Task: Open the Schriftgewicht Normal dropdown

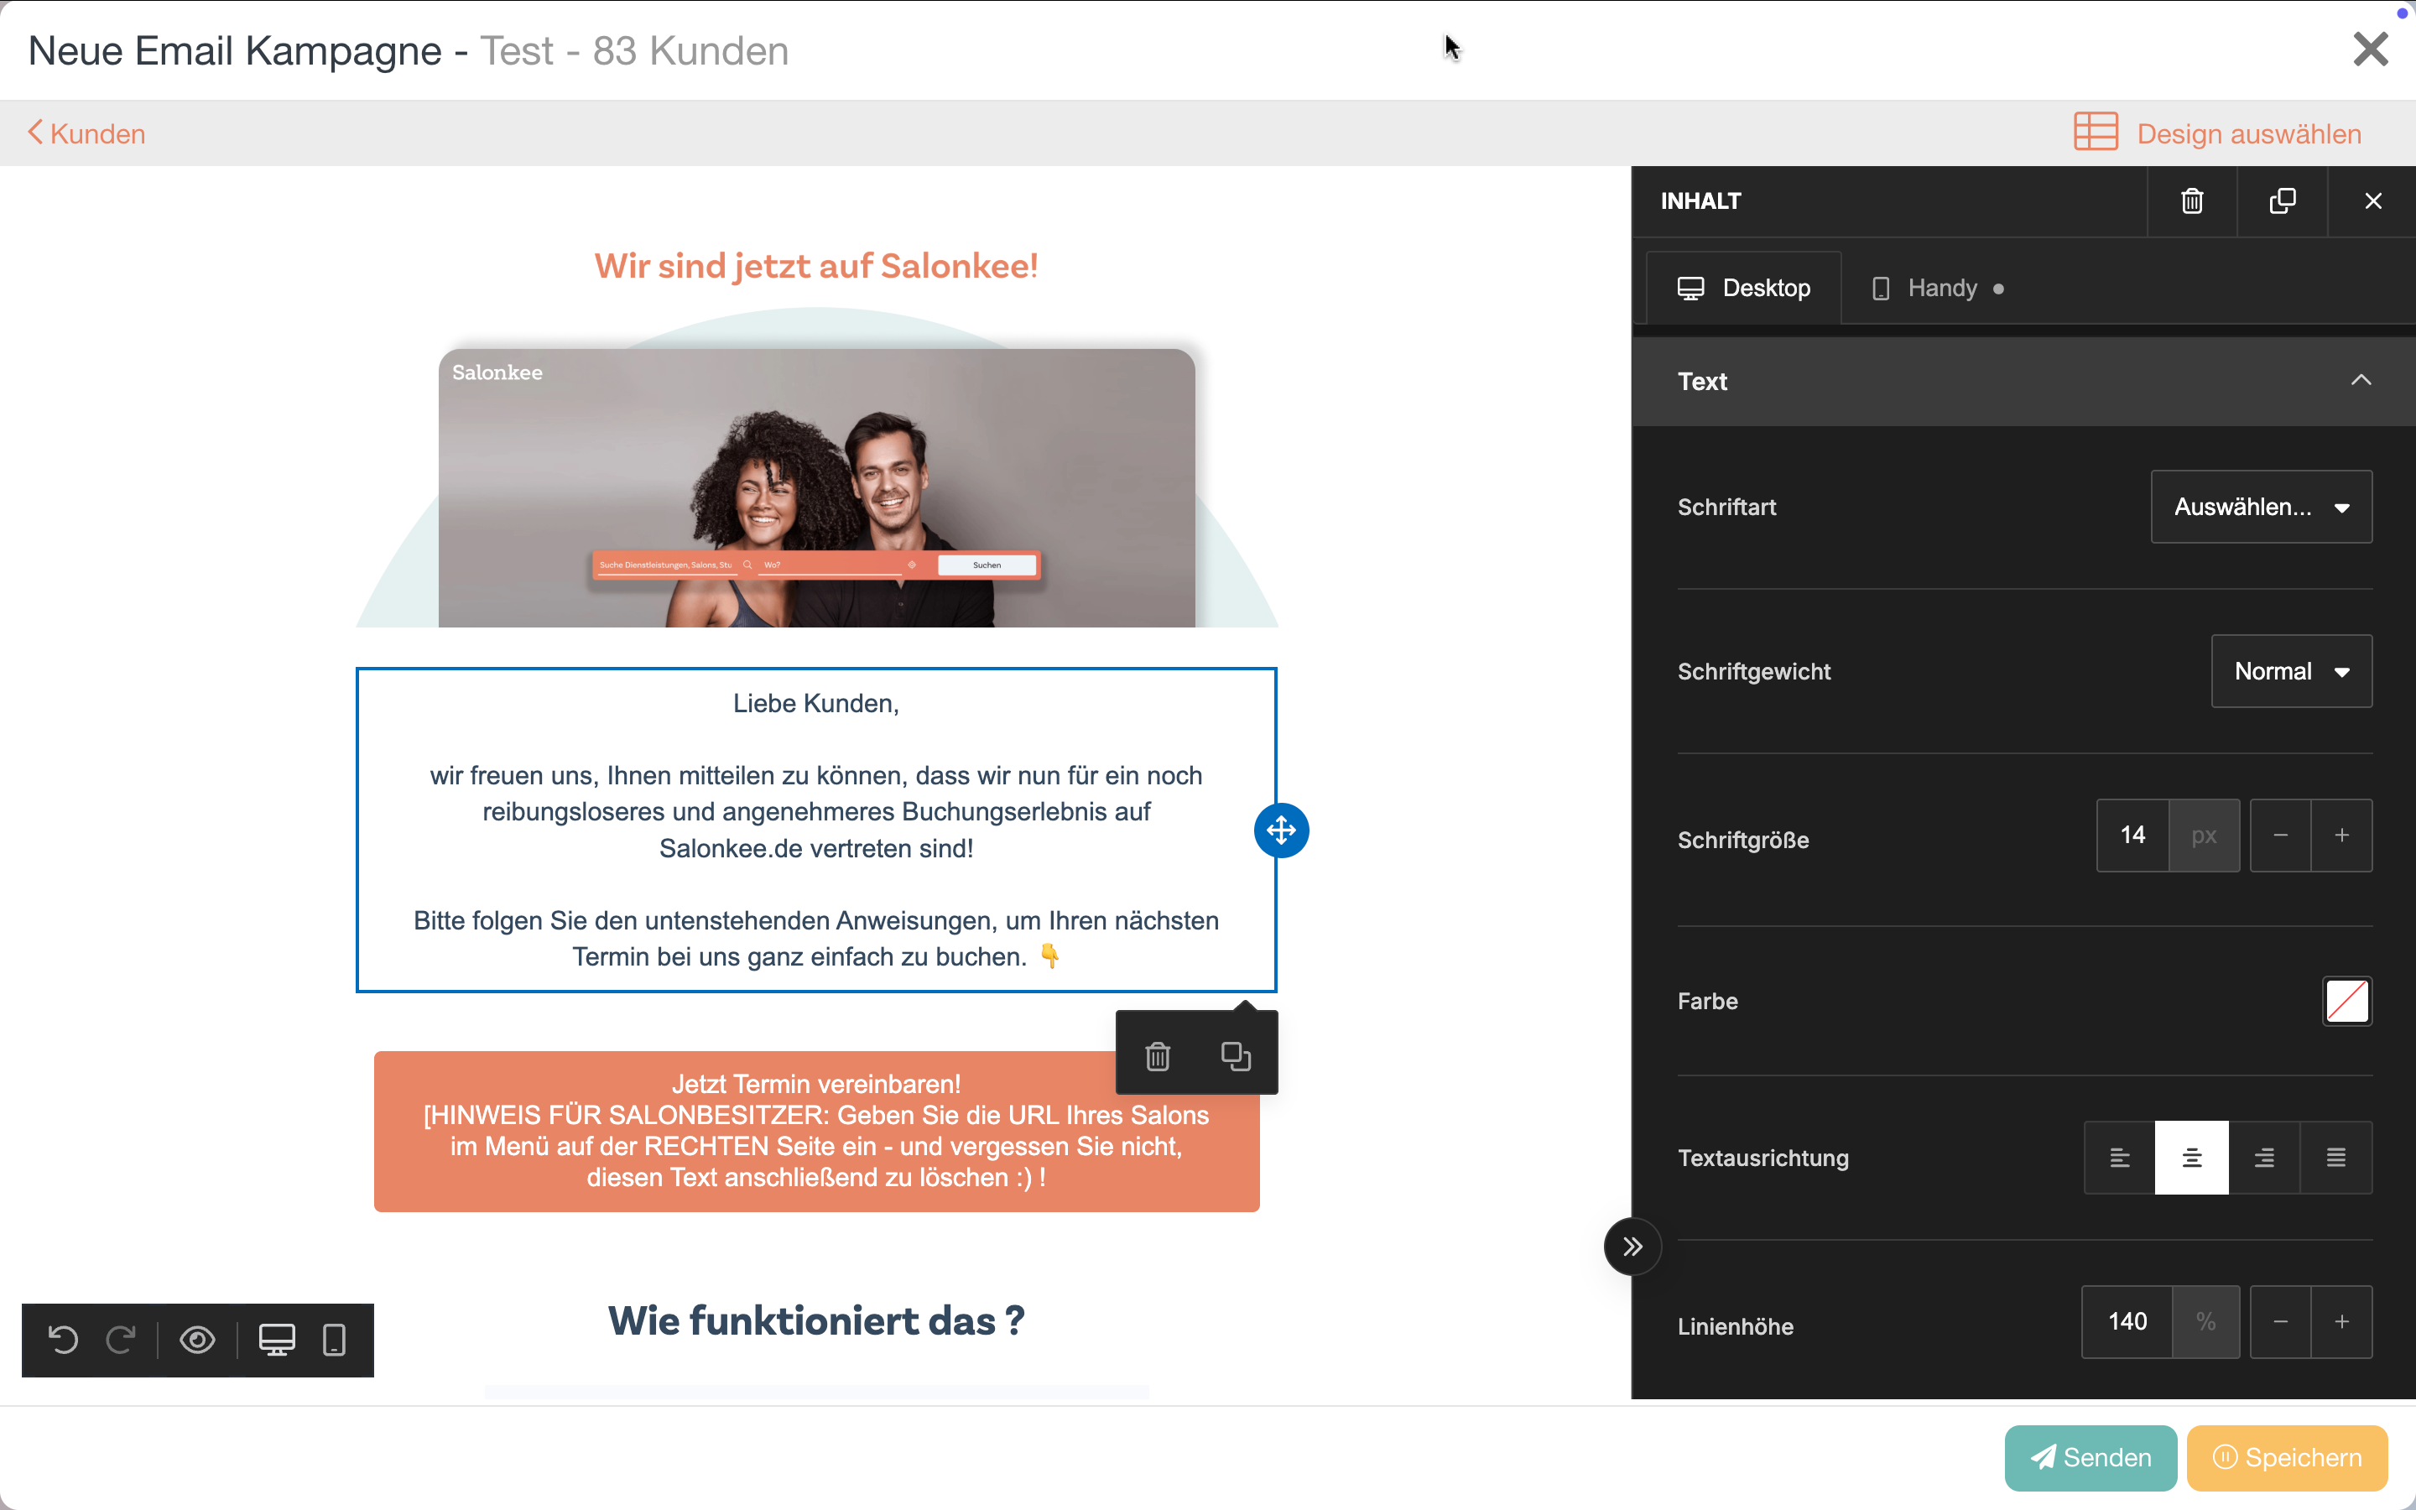Action: (2290, 671)
